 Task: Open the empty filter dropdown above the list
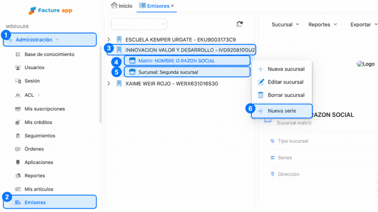pos(139,24)
